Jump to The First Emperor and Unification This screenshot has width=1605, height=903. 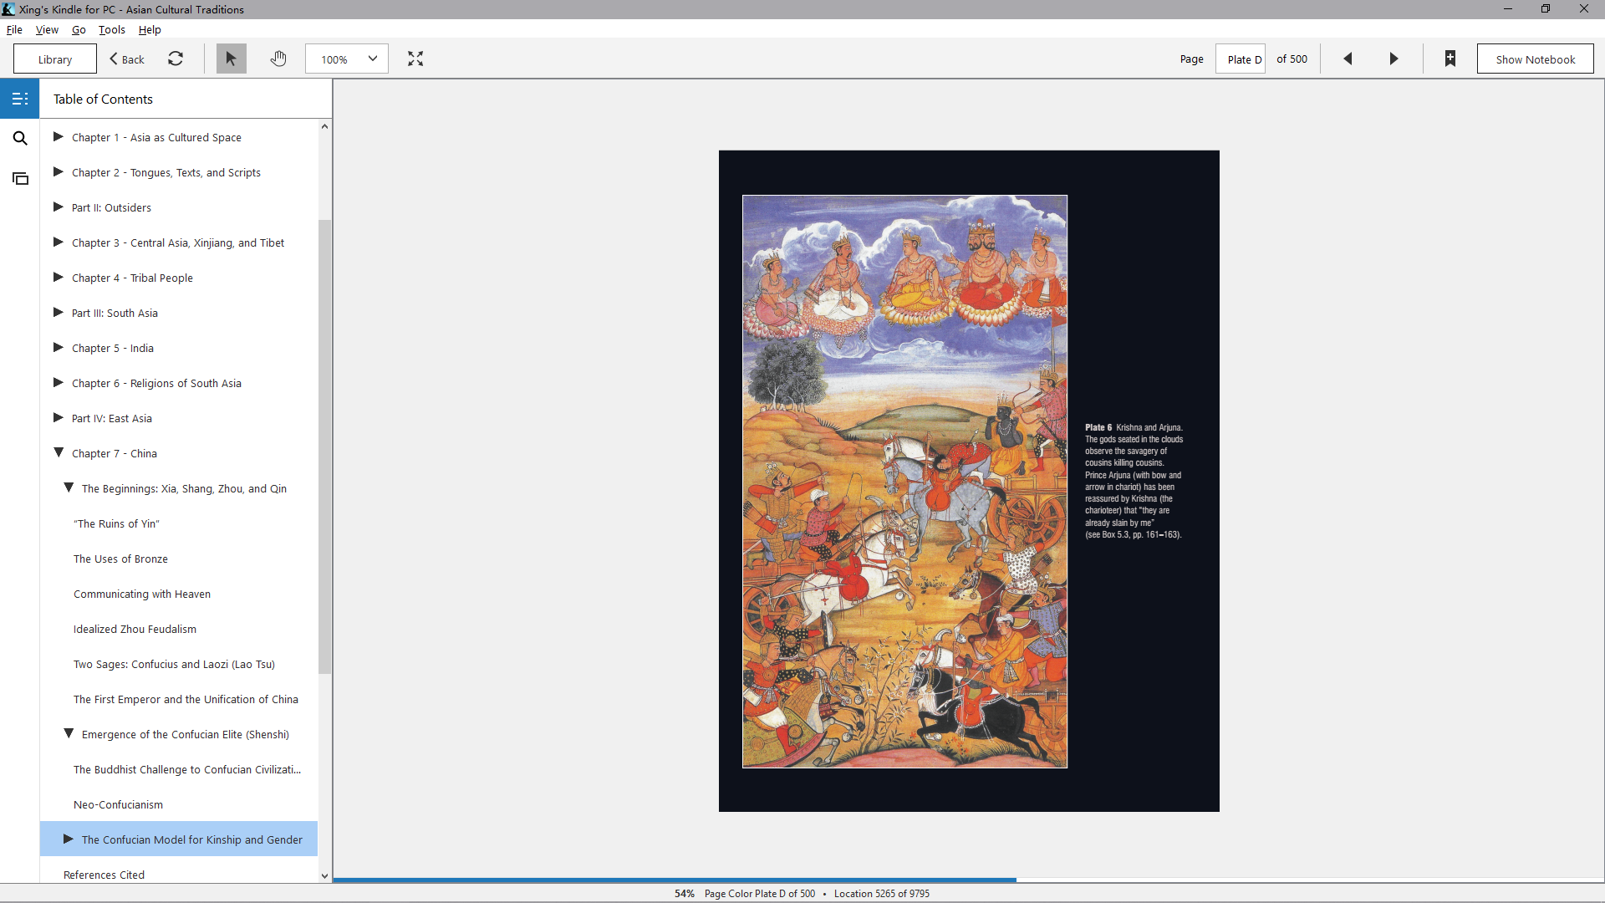[186, 699]
